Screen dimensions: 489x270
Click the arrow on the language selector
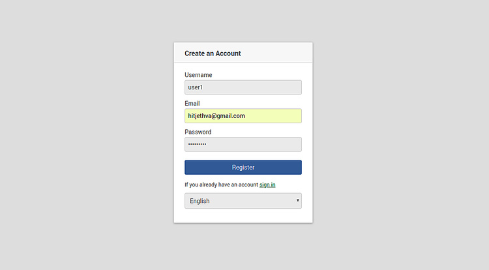pyautogui.click(x=298, y=201)
